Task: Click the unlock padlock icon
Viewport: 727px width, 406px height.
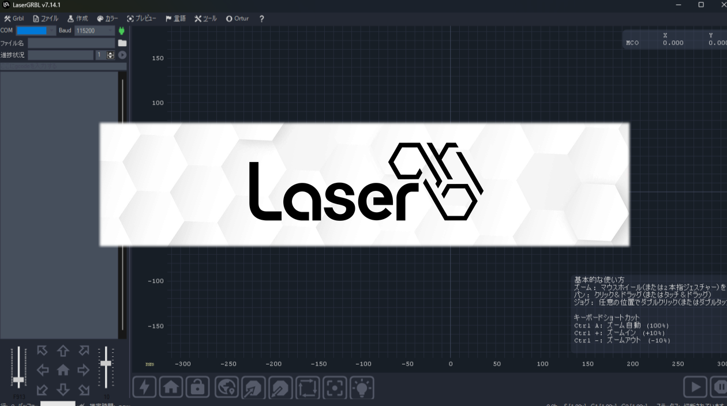Action: [198, 388]
